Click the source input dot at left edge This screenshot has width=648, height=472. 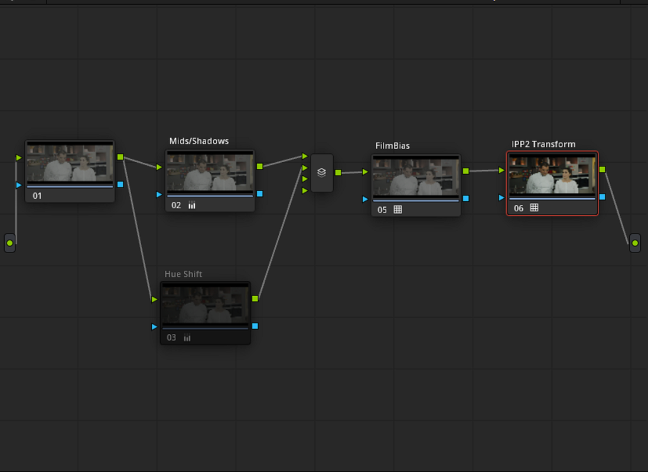10,243
